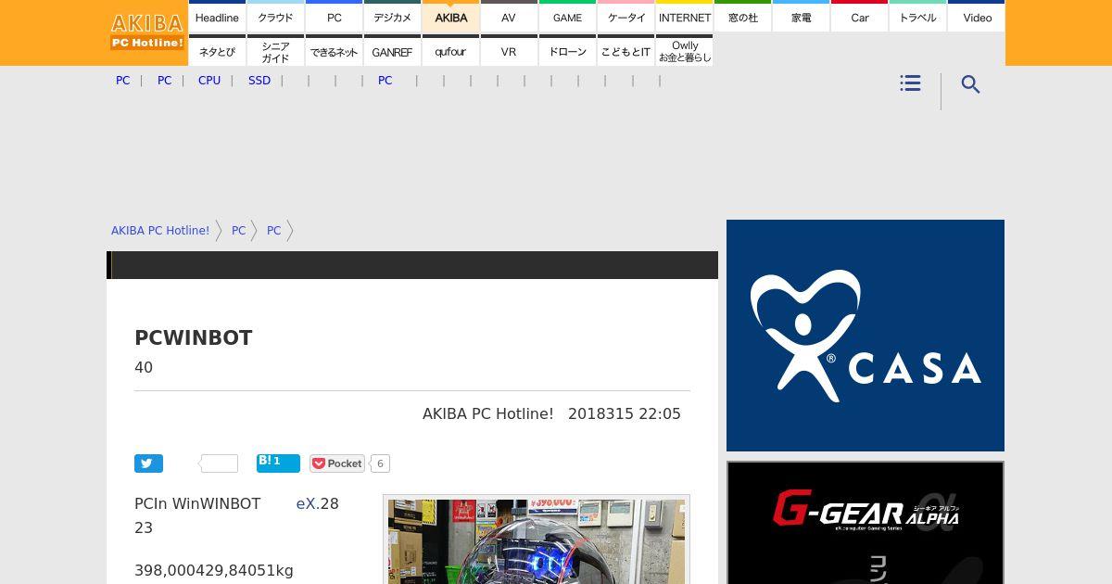Viewport: 1112px width, 584px height.
Task: Open the hamburger list menu icon
Action: coord(910,83)
